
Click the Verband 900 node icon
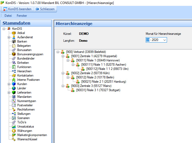point(63,52)
